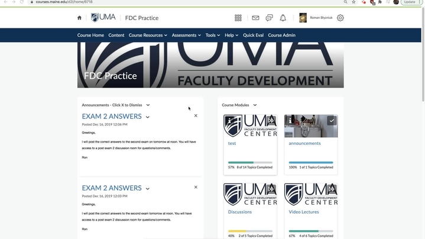Click the continue arrows icon on the Discussions module

271,189
